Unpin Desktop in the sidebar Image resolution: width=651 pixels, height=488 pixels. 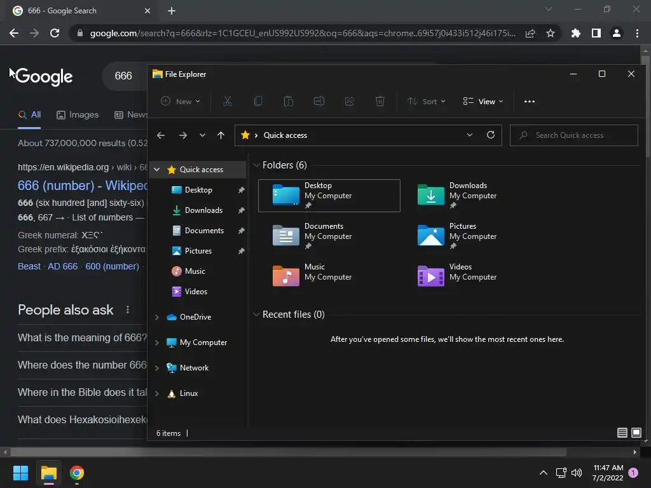241,190
